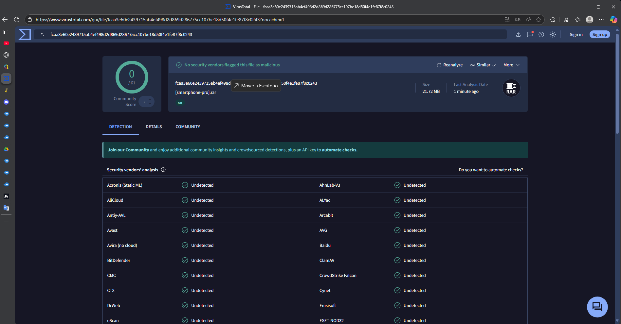
Task: Open the Read aloud icon in address bar
Action: pyautogui.click(x=528, y=20)
